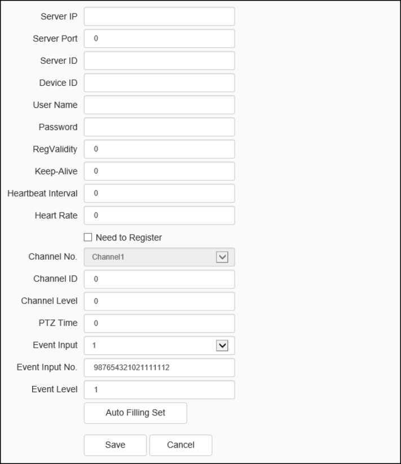Select the RegValidity field
This screenshot has height=464, width=401.
[x=159, y=149]
